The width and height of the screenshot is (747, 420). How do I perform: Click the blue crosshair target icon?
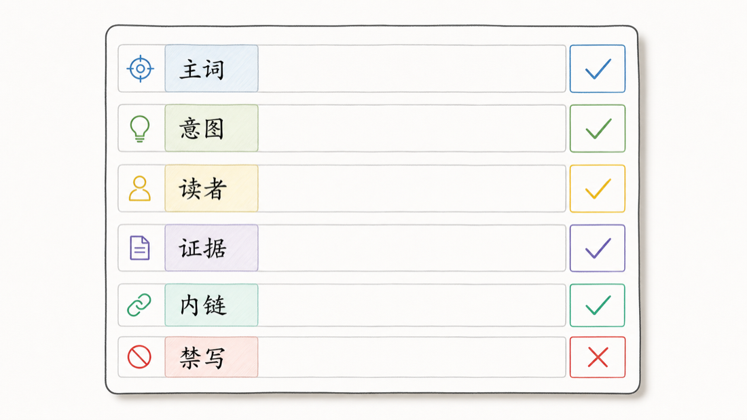141,69
